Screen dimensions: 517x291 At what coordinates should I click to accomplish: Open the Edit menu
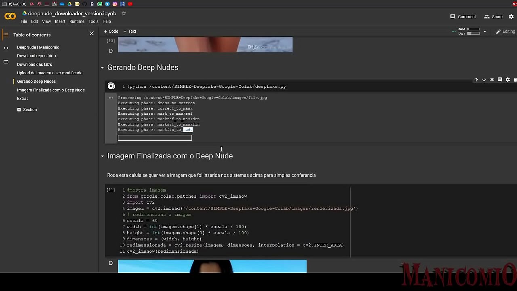[35, 21]
